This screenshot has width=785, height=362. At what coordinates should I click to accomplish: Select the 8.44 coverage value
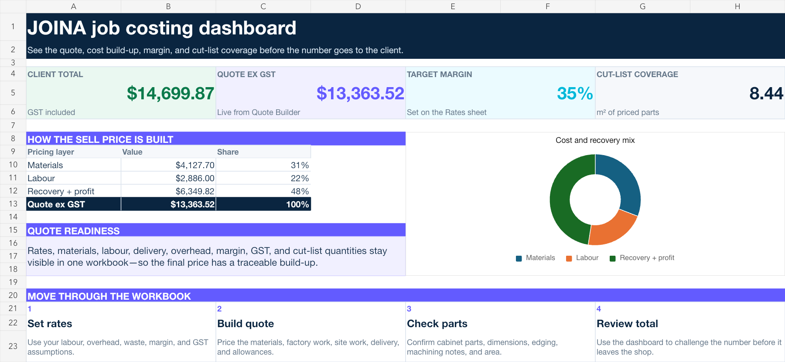[x=766, y=93]
